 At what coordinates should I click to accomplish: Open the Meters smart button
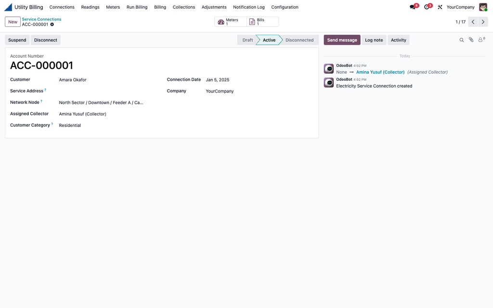(x=231, y=22)
